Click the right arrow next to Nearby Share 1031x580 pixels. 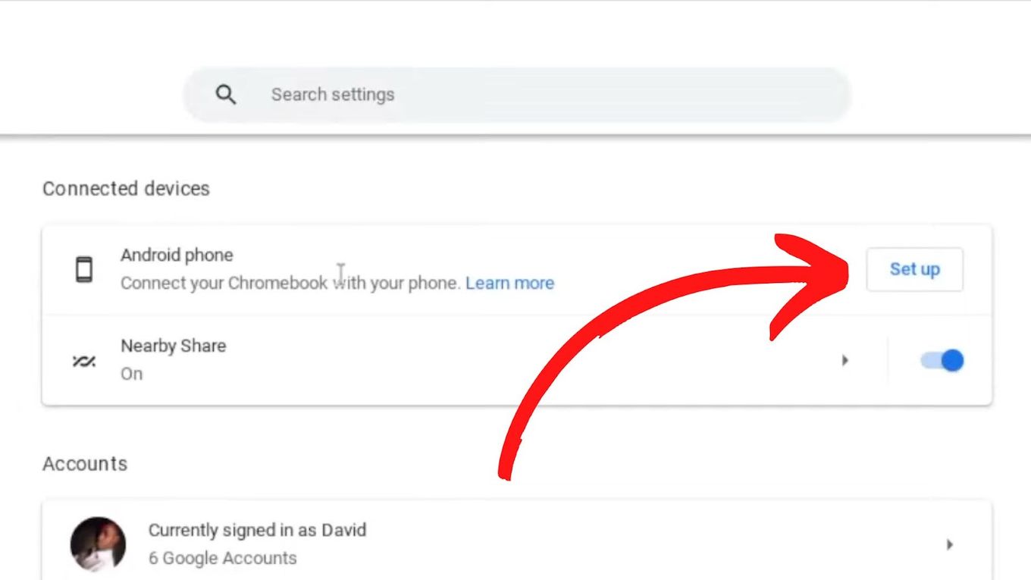coord(845,360)
